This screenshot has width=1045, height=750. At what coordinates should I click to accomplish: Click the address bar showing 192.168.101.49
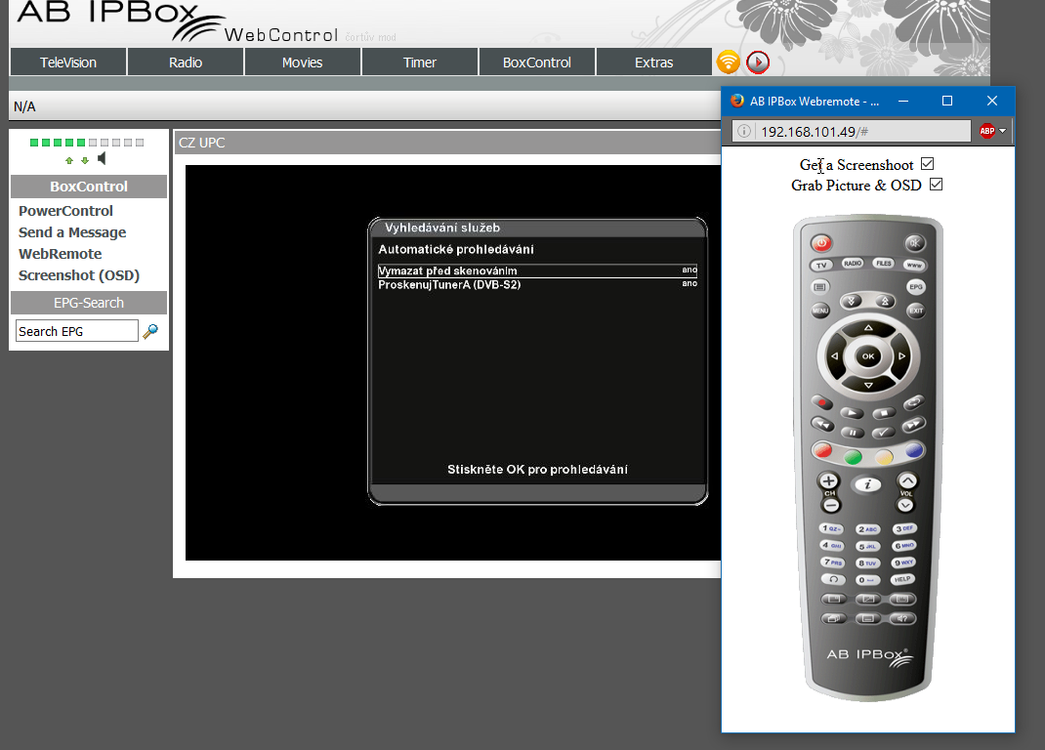click(851, 131)
